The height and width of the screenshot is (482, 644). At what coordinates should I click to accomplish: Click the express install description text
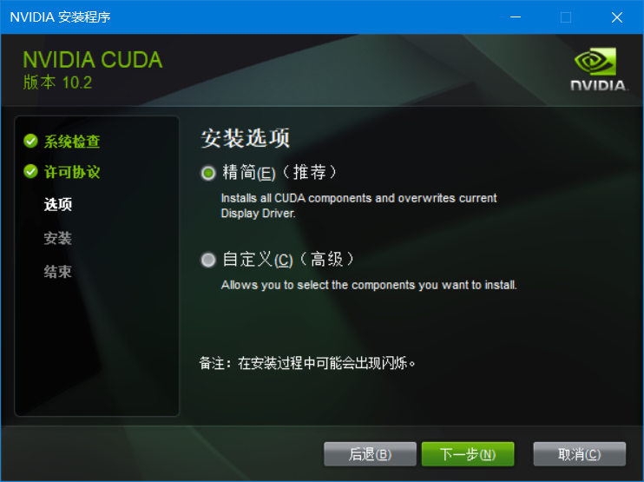pos(359,206)
